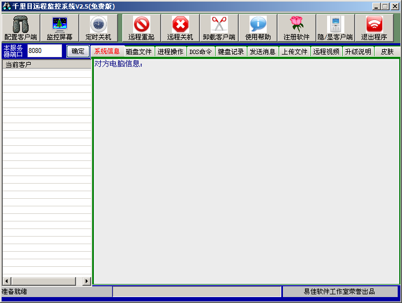The width and height of the screenshot is (402, 303).
Task: Click the server port input field
Action: (45, 51)
